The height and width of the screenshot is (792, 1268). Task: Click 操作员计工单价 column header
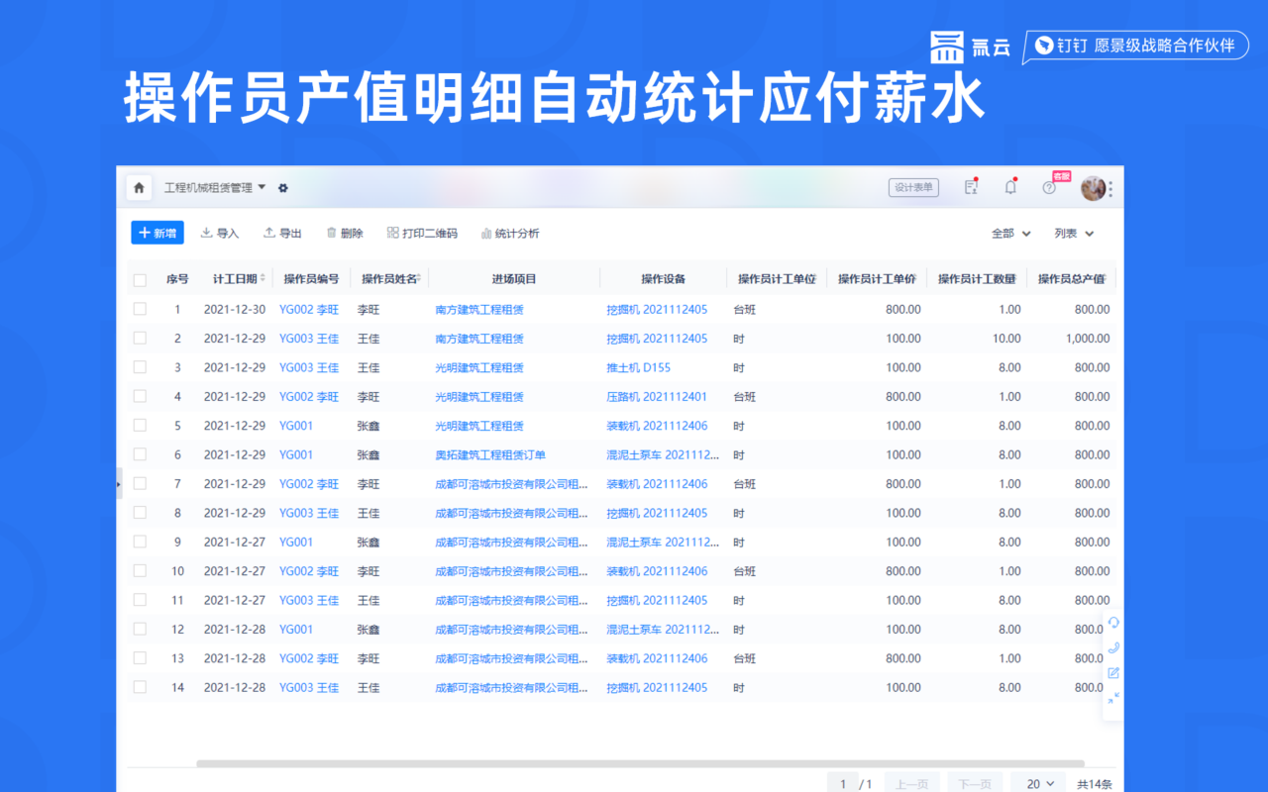coord(877,279)
